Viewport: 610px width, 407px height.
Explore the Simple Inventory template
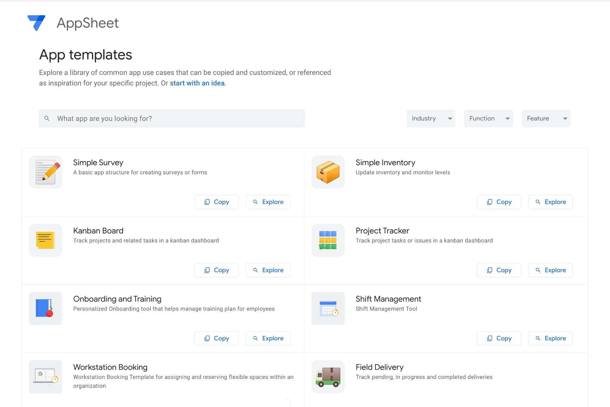coord(550,202)
